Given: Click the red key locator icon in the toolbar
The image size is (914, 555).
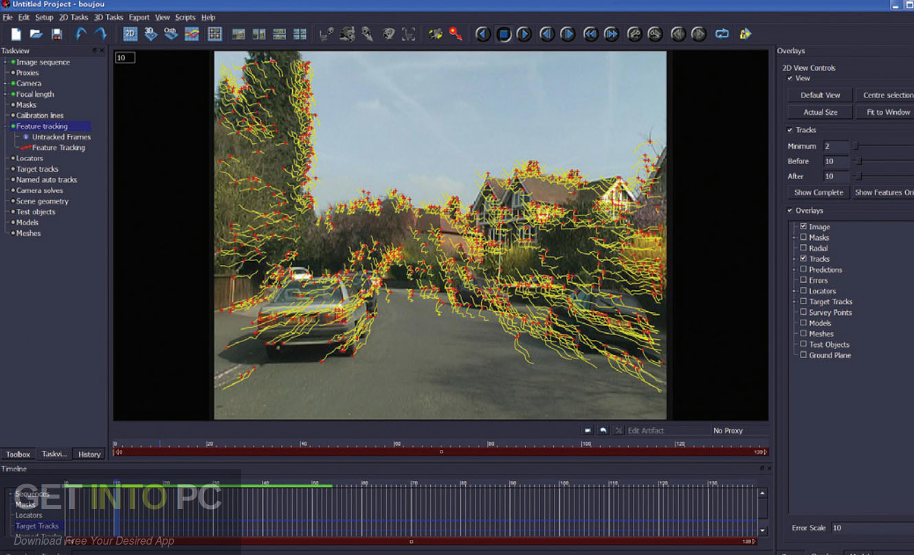Looking at the screenshot, I should [x=456, y=34].
